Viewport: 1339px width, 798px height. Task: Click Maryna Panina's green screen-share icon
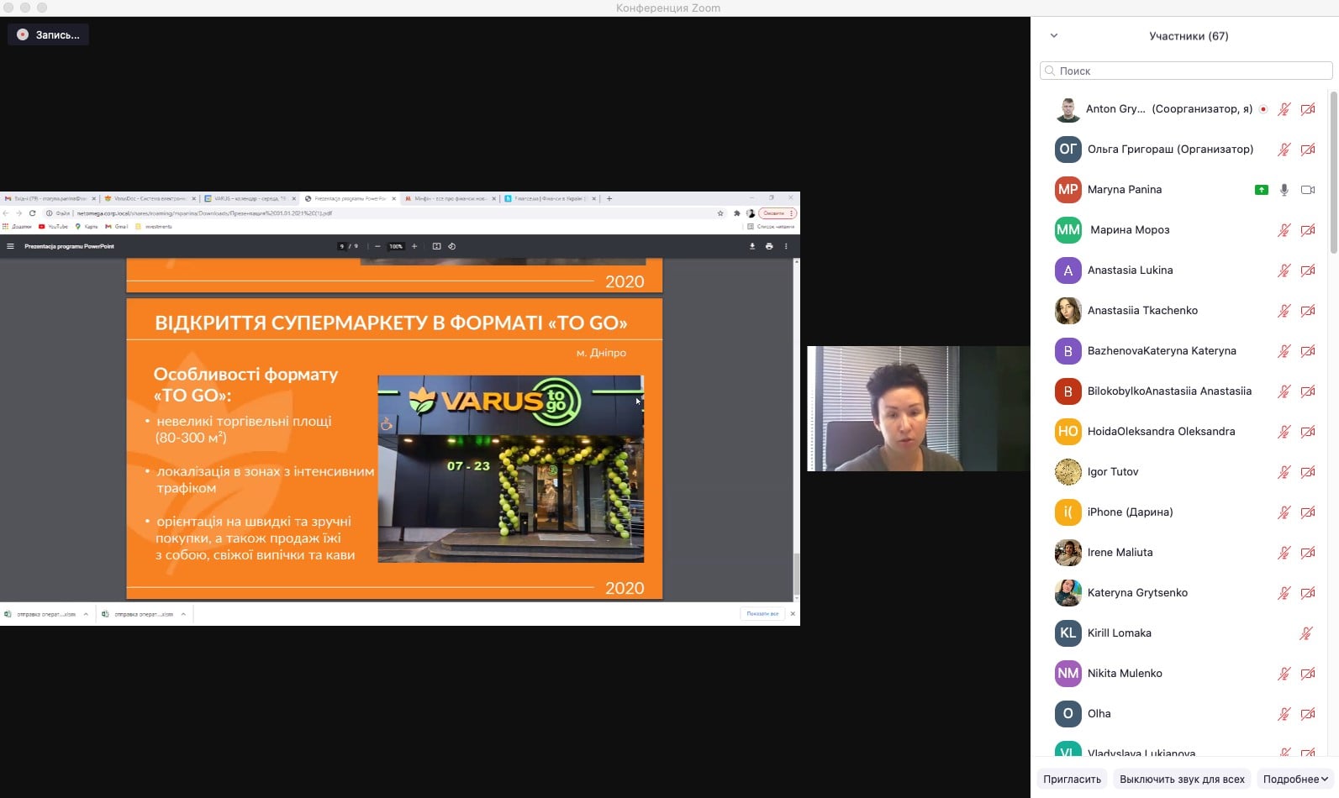(x=1261, y=190)
